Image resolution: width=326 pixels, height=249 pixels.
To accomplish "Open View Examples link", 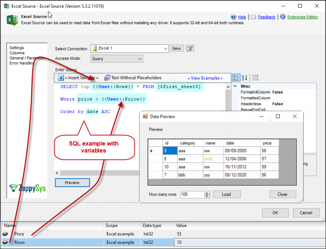I will click(x=205, y=78).
